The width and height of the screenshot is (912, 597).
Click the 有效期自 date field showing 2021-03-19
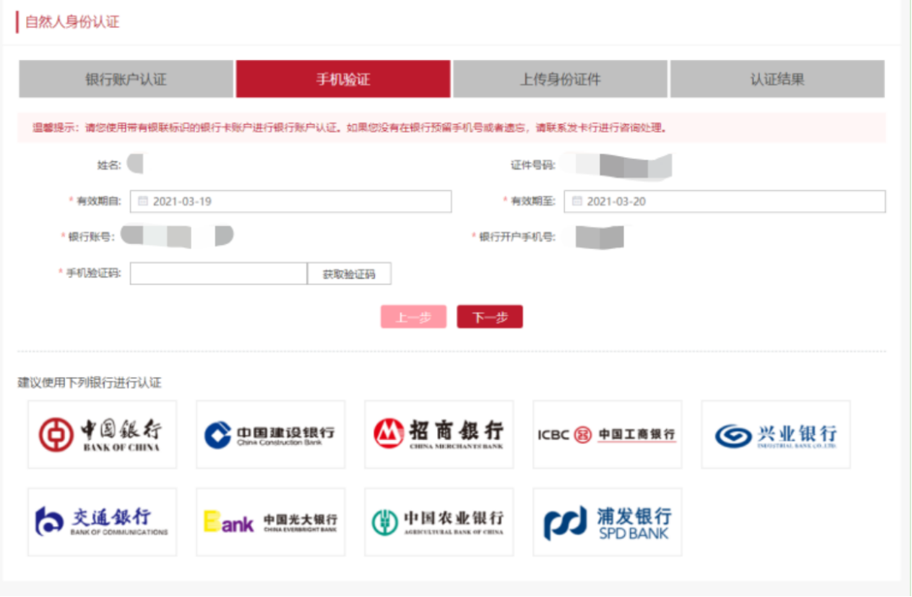click(x=290, y=201)
